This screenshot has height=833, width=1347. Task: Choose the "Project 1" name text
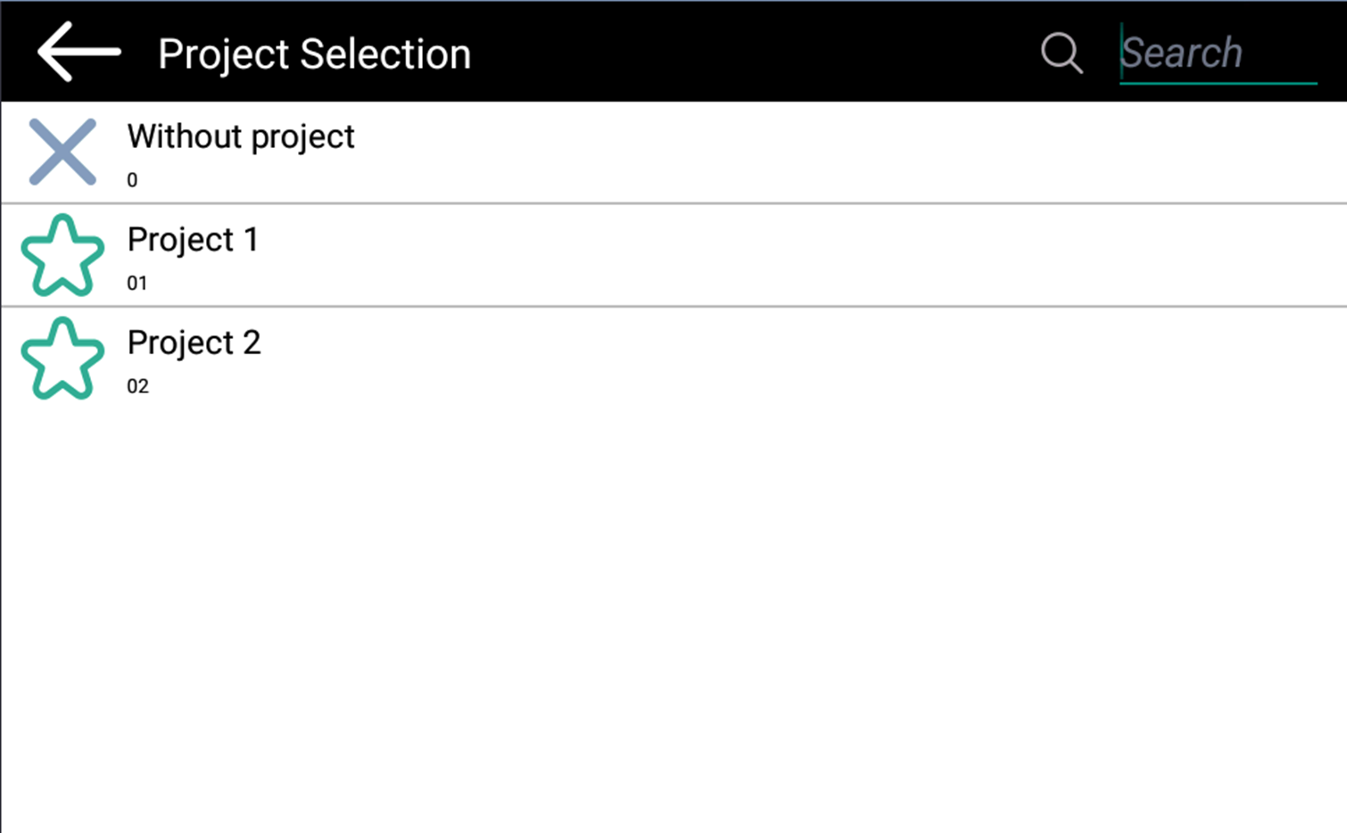tap(193, 239)
